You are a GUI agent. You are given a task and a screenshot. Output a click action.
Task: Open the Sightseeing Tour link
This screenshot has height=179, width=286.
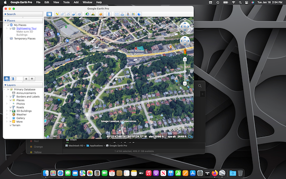pos(26,28)
